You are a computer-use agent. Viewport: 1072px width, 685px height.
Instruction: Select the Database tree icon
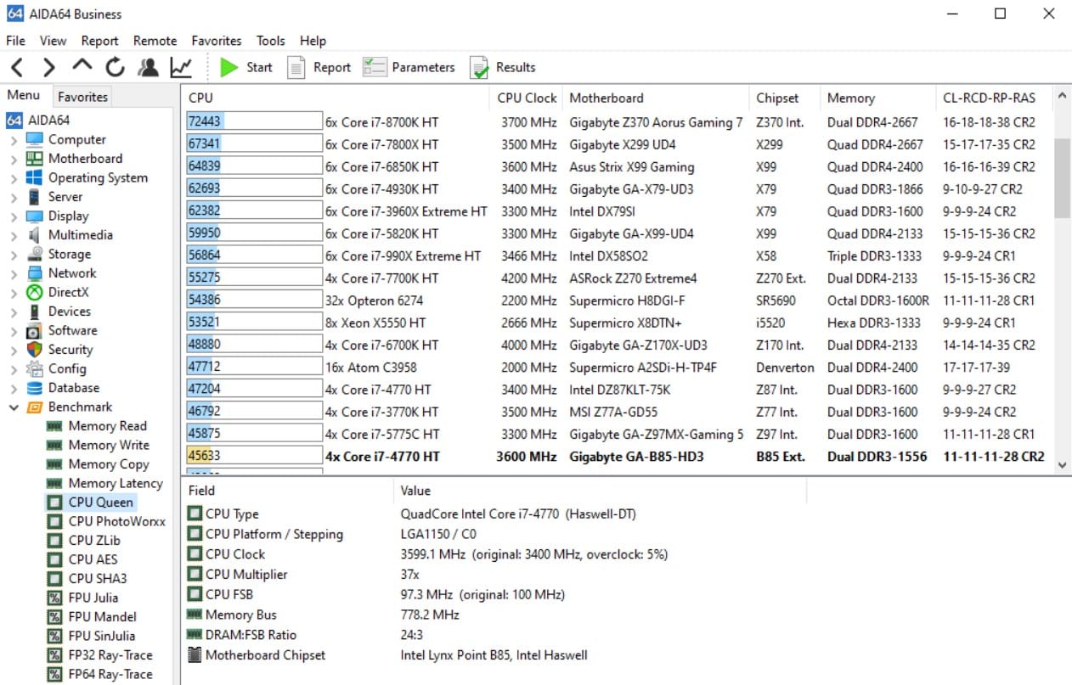tap(35, 388)
